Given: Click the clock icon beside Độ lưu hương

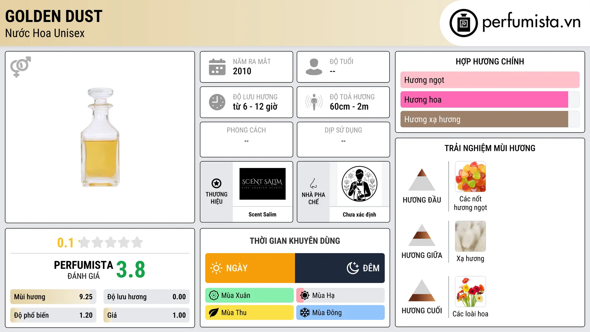Looking at the screenshot, I should 217,102.
